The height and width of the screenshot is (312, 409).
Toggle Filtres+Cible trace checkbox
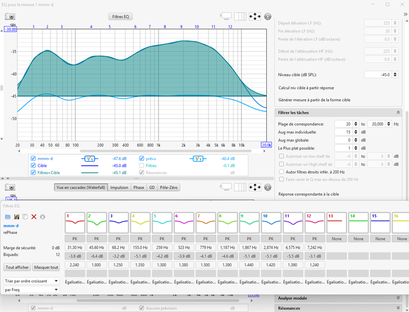pos(33,172)
